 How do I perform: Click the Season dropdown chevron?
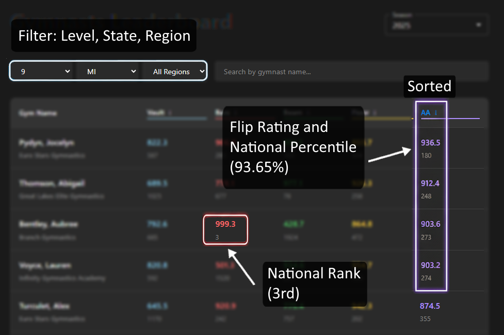pyautogui.click(x=478, y=24)
